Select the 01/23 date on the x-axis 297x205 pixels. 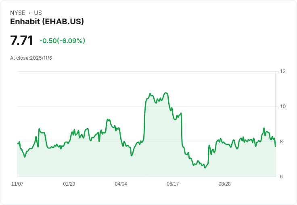click(69, 184)
